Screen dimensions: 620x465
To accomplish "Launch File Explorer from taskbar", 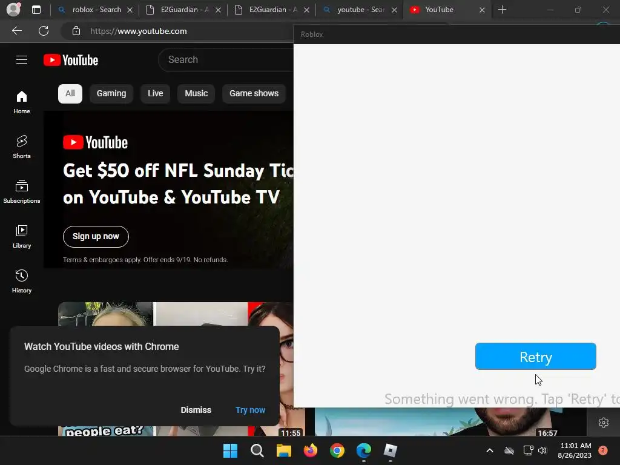I will click(283, 450).
